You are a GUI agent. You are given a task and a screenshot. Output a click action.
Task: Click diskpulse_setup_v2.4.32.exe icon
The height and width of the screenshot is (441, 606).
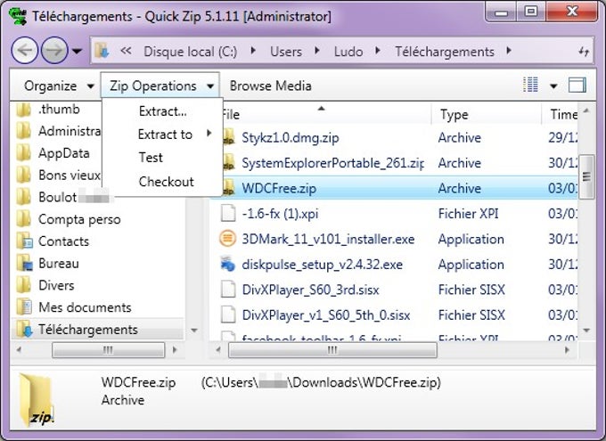tap(227, 264)
